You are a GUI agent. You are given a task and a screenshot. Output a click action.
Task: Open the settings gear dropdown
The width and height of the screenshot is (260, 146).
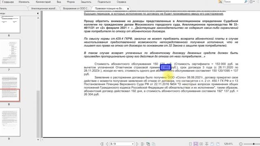pos(252,2)
